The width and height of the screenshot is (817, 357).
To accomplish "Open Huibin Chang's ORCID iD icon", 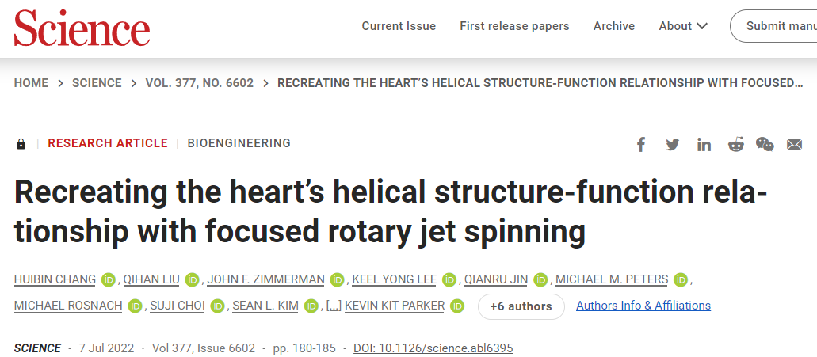I will (108, 280).
